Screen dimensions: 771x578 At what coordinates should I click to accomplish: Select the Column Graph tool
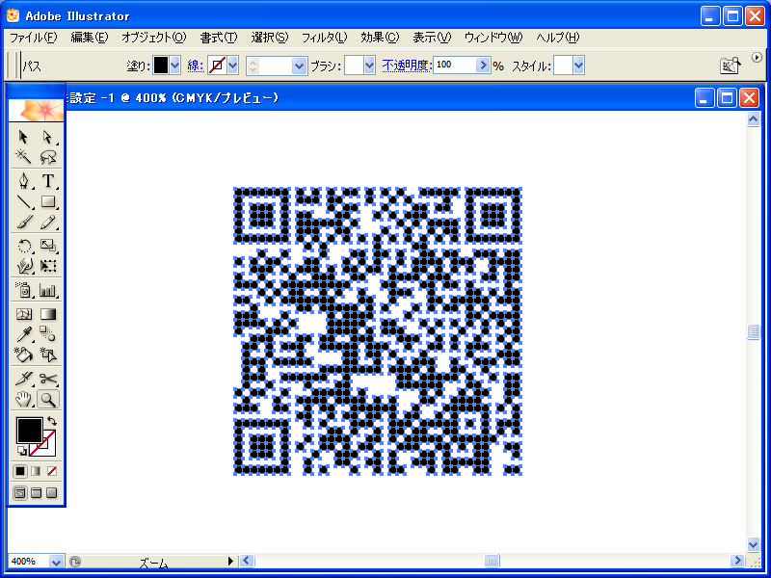[x=47, y=290]
